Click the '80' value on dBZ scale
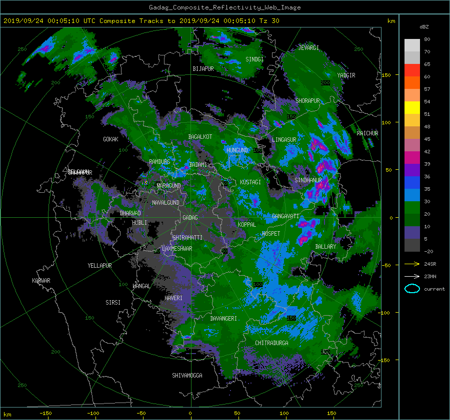 [427, 39]
